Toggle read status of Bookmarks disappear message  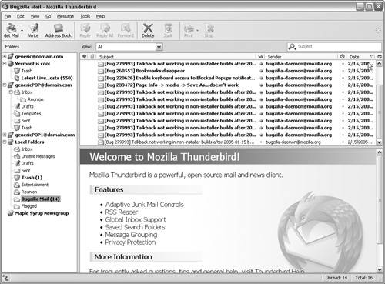[261, 71]
